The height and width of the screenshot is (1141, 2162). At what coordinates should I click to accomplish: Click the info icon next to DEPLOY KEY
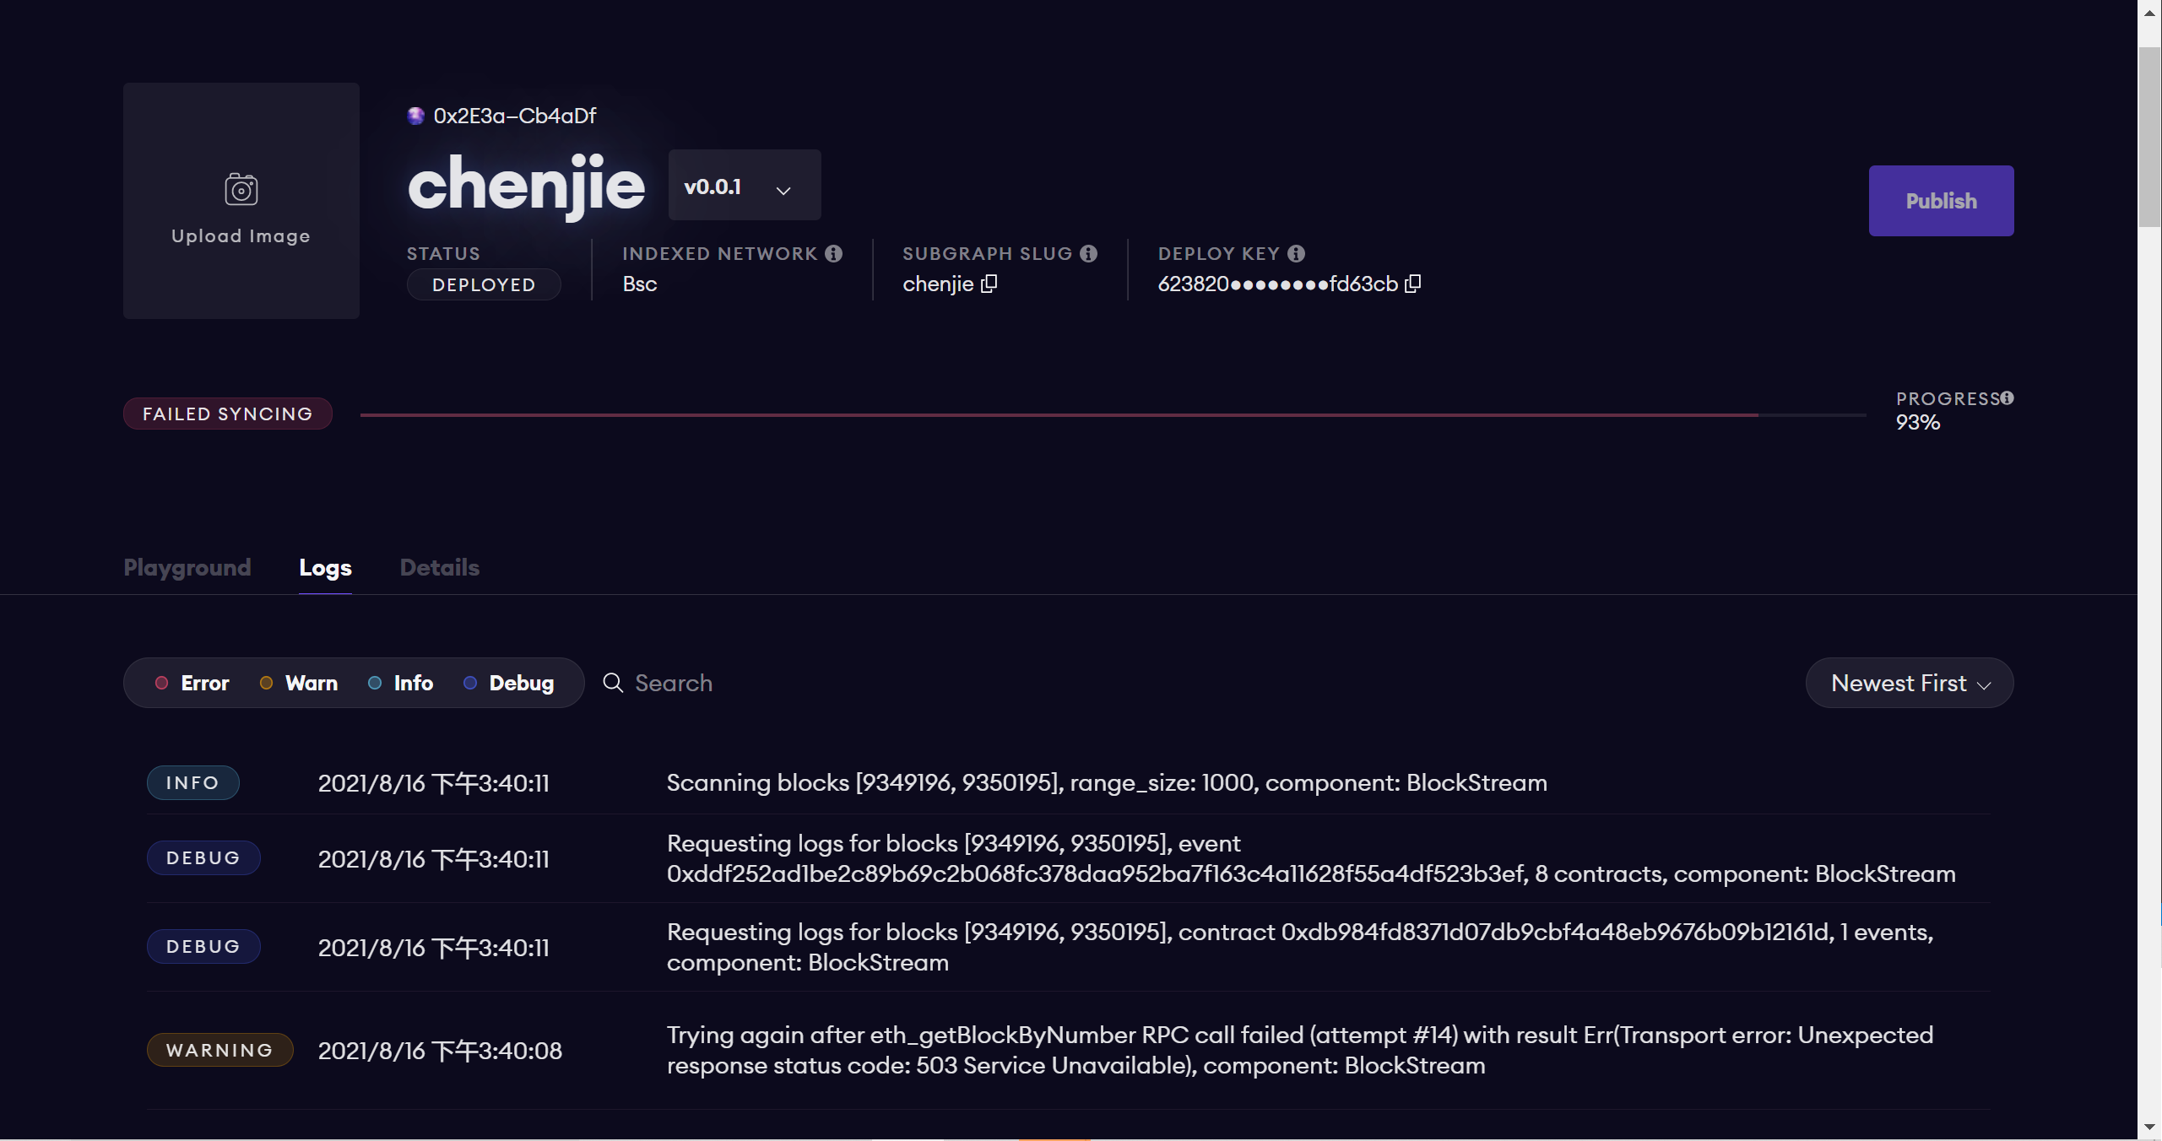click(x=1296, y=252)
